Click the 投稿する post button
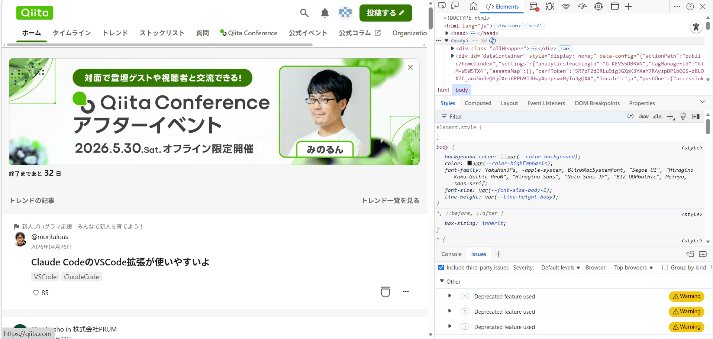Viewport: 713px width, 339px height. [385, 13]
